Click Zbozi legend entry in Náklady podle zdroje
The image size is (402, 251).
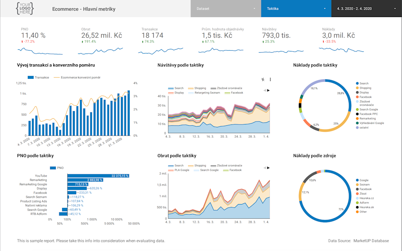click(361, 193)
